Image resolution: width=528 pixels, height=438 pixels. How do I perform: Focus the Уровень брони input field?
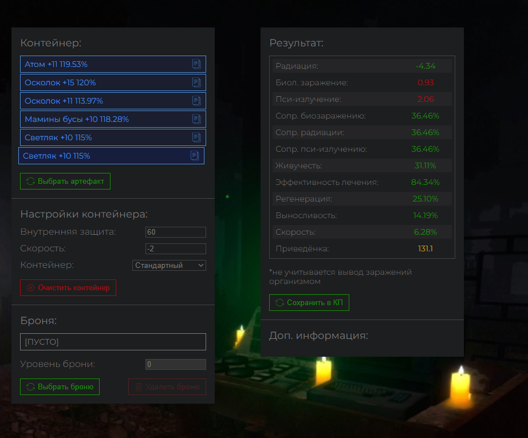[x=176, y=364]
